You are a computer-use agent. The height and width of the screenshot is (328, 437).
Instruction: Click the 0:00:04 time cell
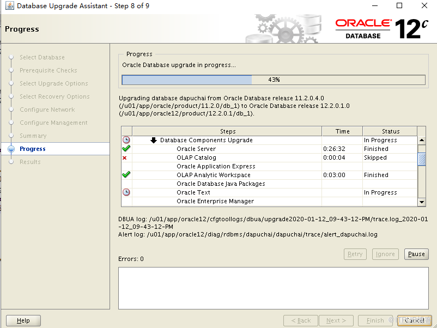342,157
